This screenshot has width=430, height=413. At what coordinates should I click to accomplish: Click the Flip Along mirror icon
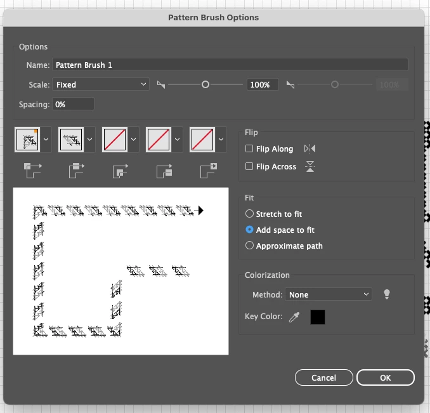pyautogui.click(x=310, y=148)
